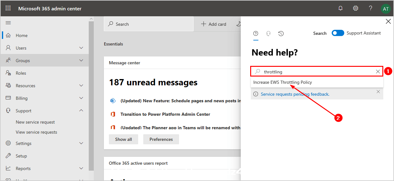Image resolution: width=394 pixels, height=181 pixels.
Task: Click Show all messages button
Action: [x=123, y=139]
